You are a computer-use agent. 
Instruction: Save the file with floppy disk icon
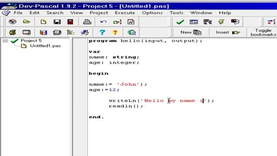point(57,22)
